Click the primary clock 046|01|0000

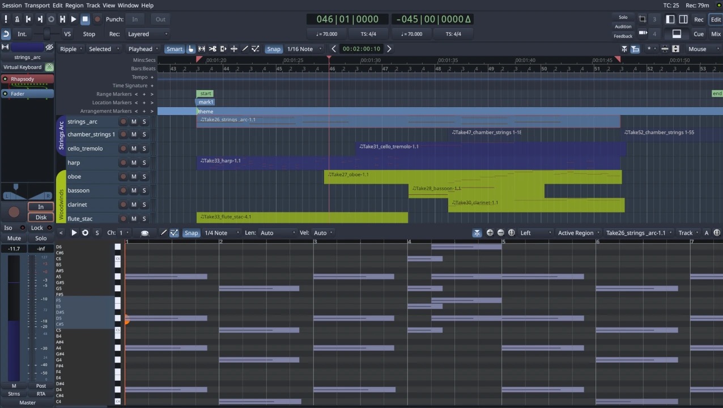pos(348,19)
